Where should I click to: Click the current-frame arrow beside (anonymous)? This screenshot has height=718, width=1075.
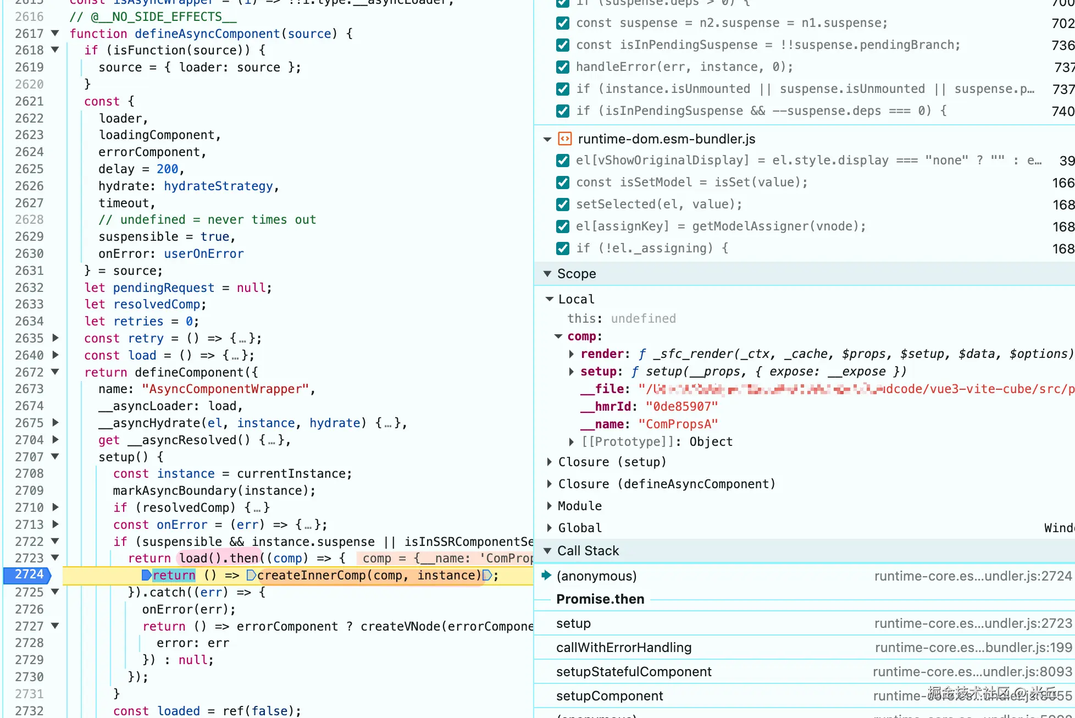click(x=546, y=575)
